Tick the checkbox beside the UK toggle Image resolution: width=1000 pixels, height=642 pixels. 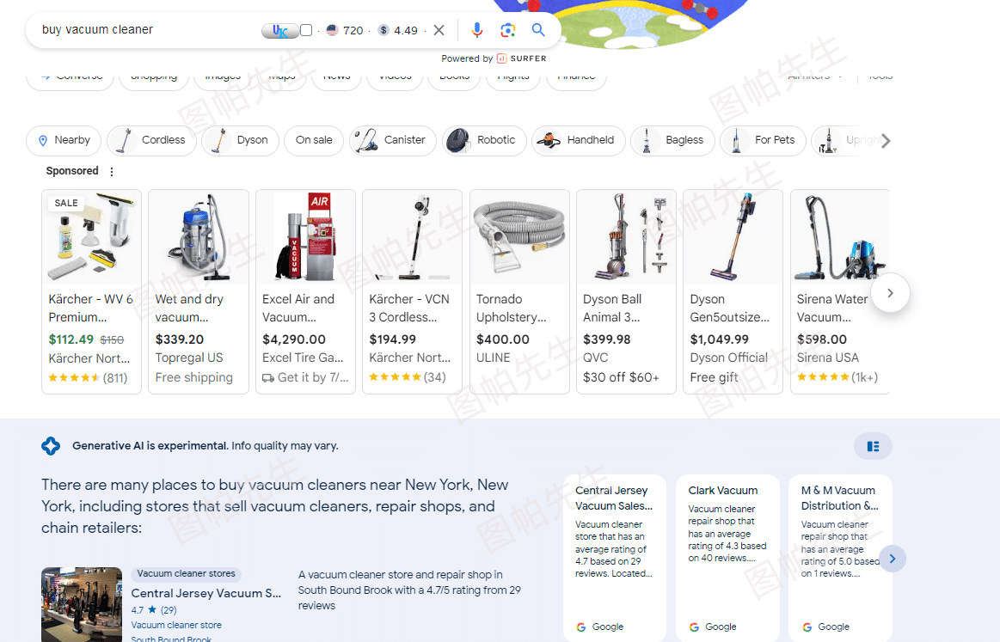pos(306,30)
